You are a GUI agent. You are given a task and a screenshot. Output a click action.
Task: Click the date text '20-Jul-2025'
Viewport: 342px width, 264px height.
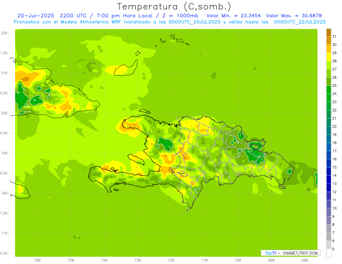(x=36, y=16)
